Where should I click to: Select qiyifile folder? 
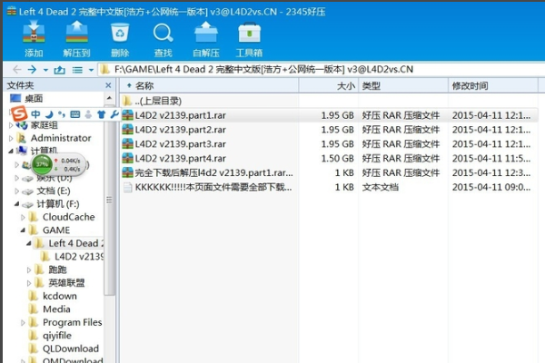point(57,336)
